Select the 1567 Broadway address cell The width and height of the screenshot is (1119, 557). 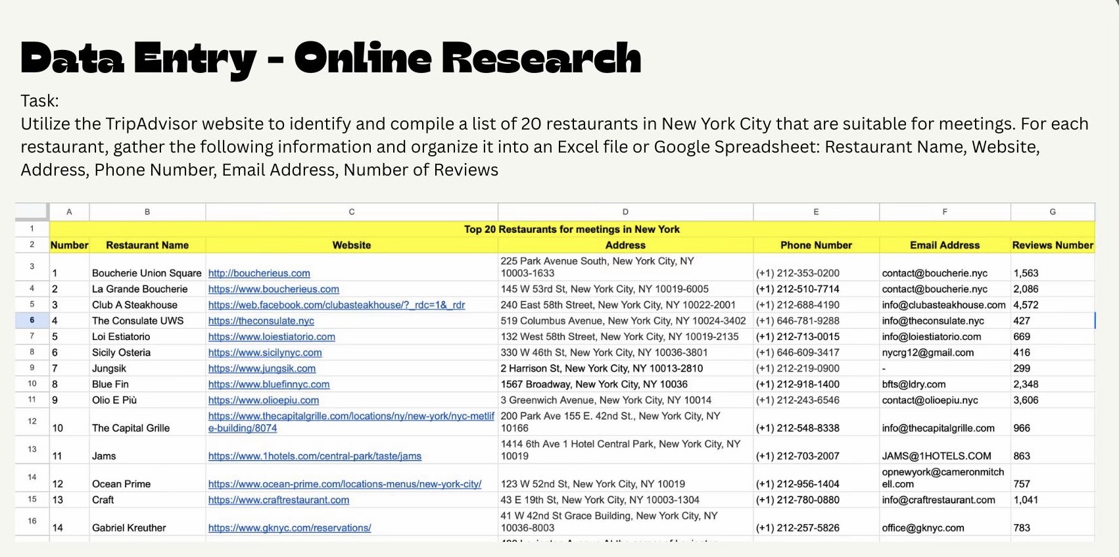(x=625, y=384)
